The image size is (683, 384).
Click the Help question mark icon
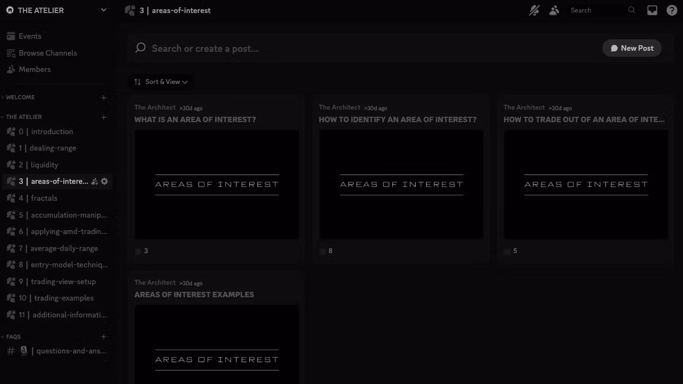click(672, 10)
